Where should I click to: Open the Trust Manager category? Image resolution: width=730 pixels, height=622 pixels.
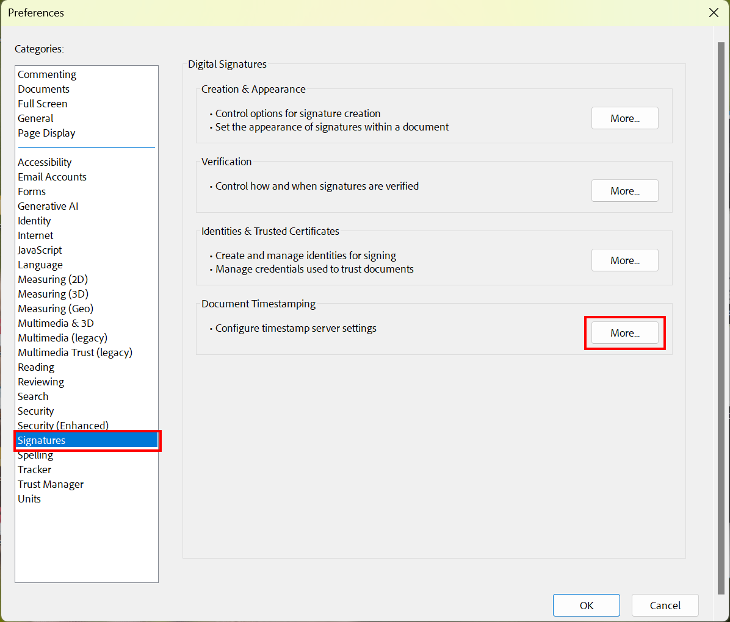[50, 484]
